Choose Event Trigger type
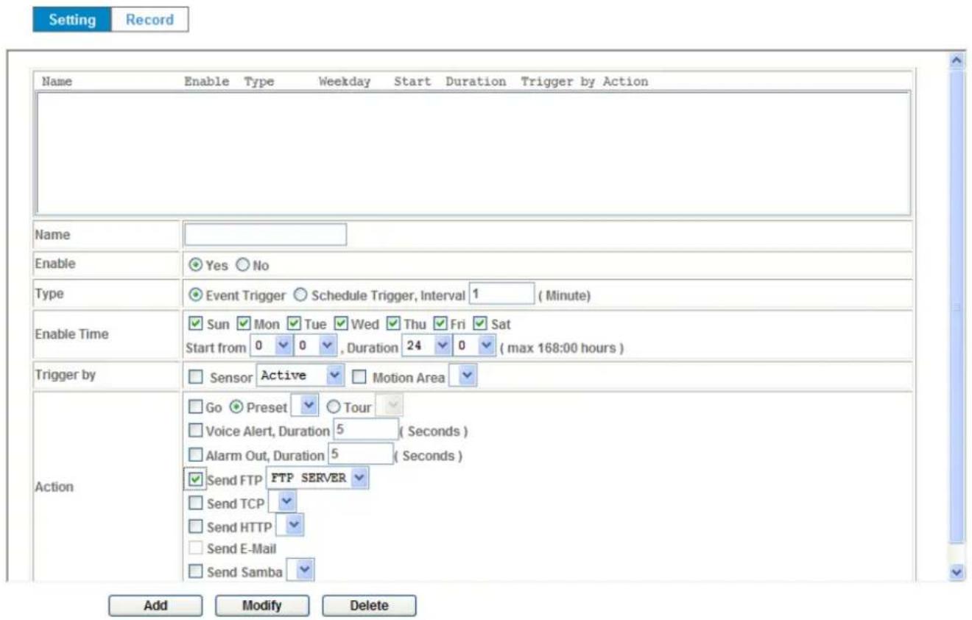The image size is (972, 620). click(x=196, y=295)
